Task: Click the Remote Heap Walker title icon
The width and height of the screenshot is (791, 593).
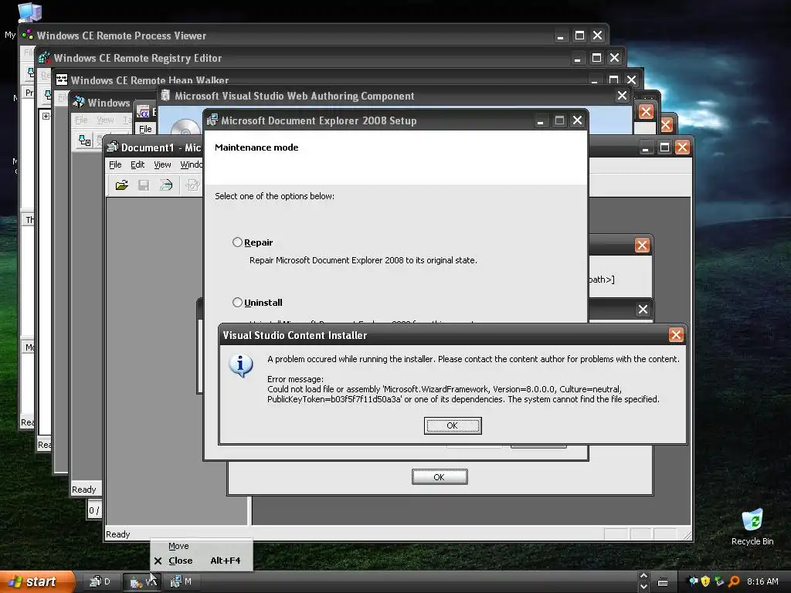Action: tap(62, 80)
